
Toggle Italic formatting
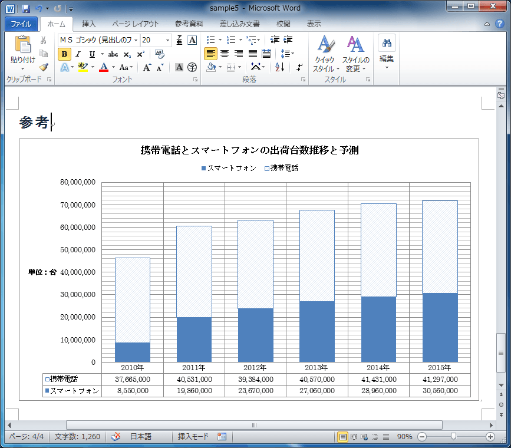[78, 54]
